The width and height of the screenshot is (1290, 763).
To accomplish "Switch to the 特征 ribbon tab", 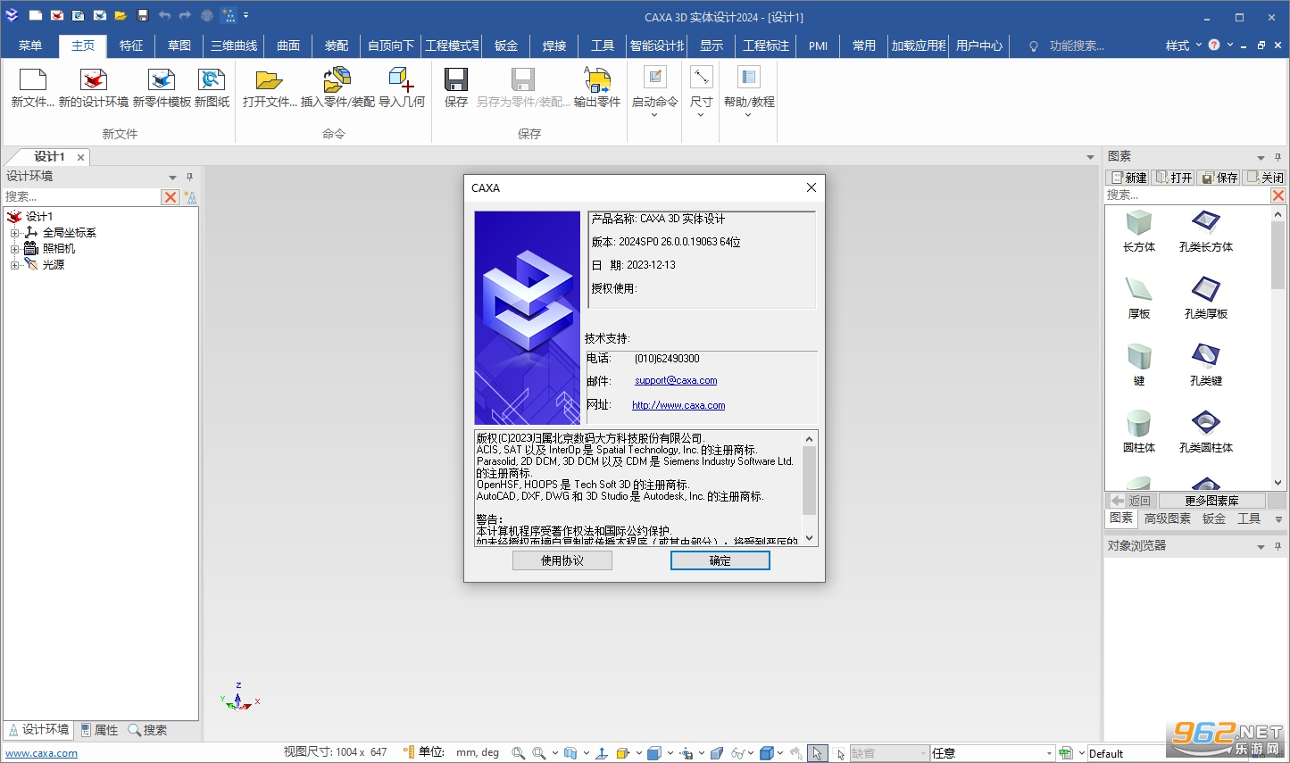I will (x=131, y=46).
